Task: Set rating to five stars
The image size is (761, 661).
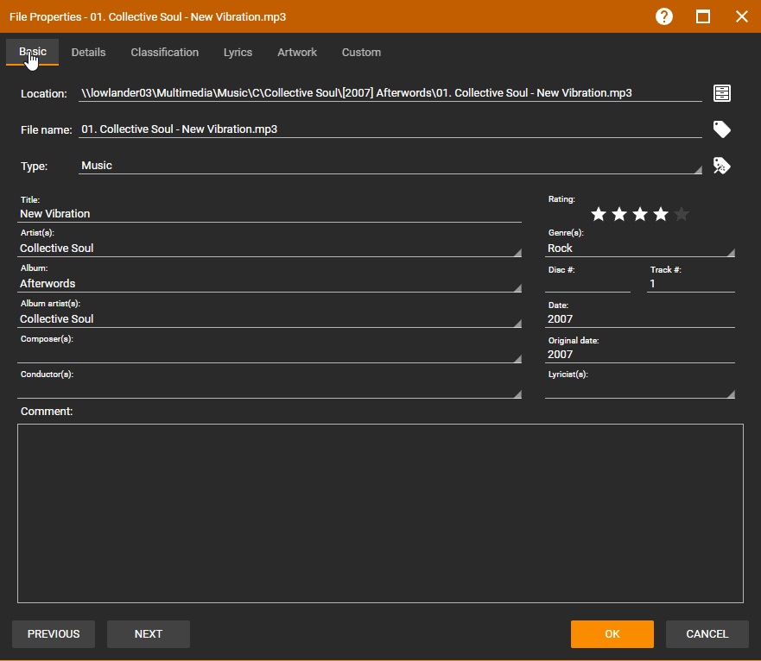Action: click(682, 214)
